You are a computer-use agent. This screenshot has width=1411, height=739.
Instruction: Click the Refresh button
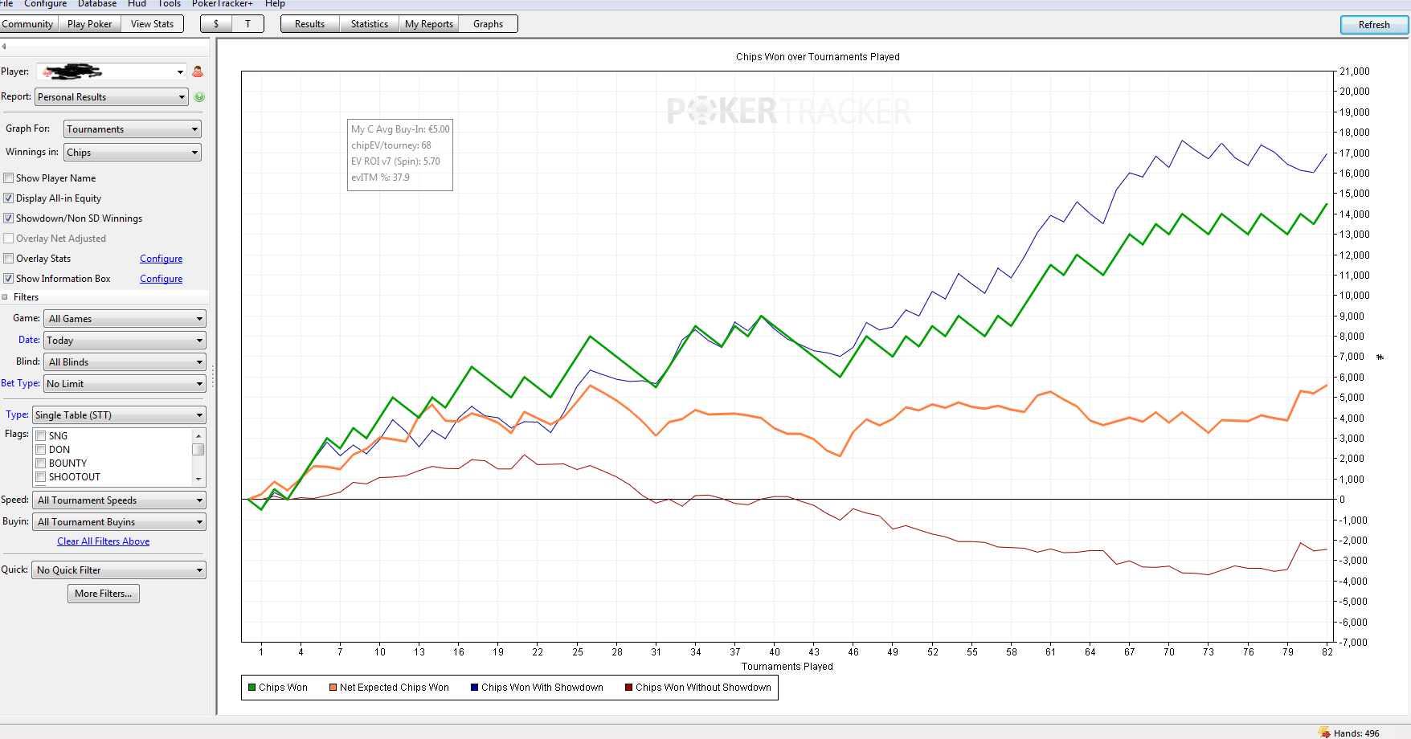[1374, 25]
